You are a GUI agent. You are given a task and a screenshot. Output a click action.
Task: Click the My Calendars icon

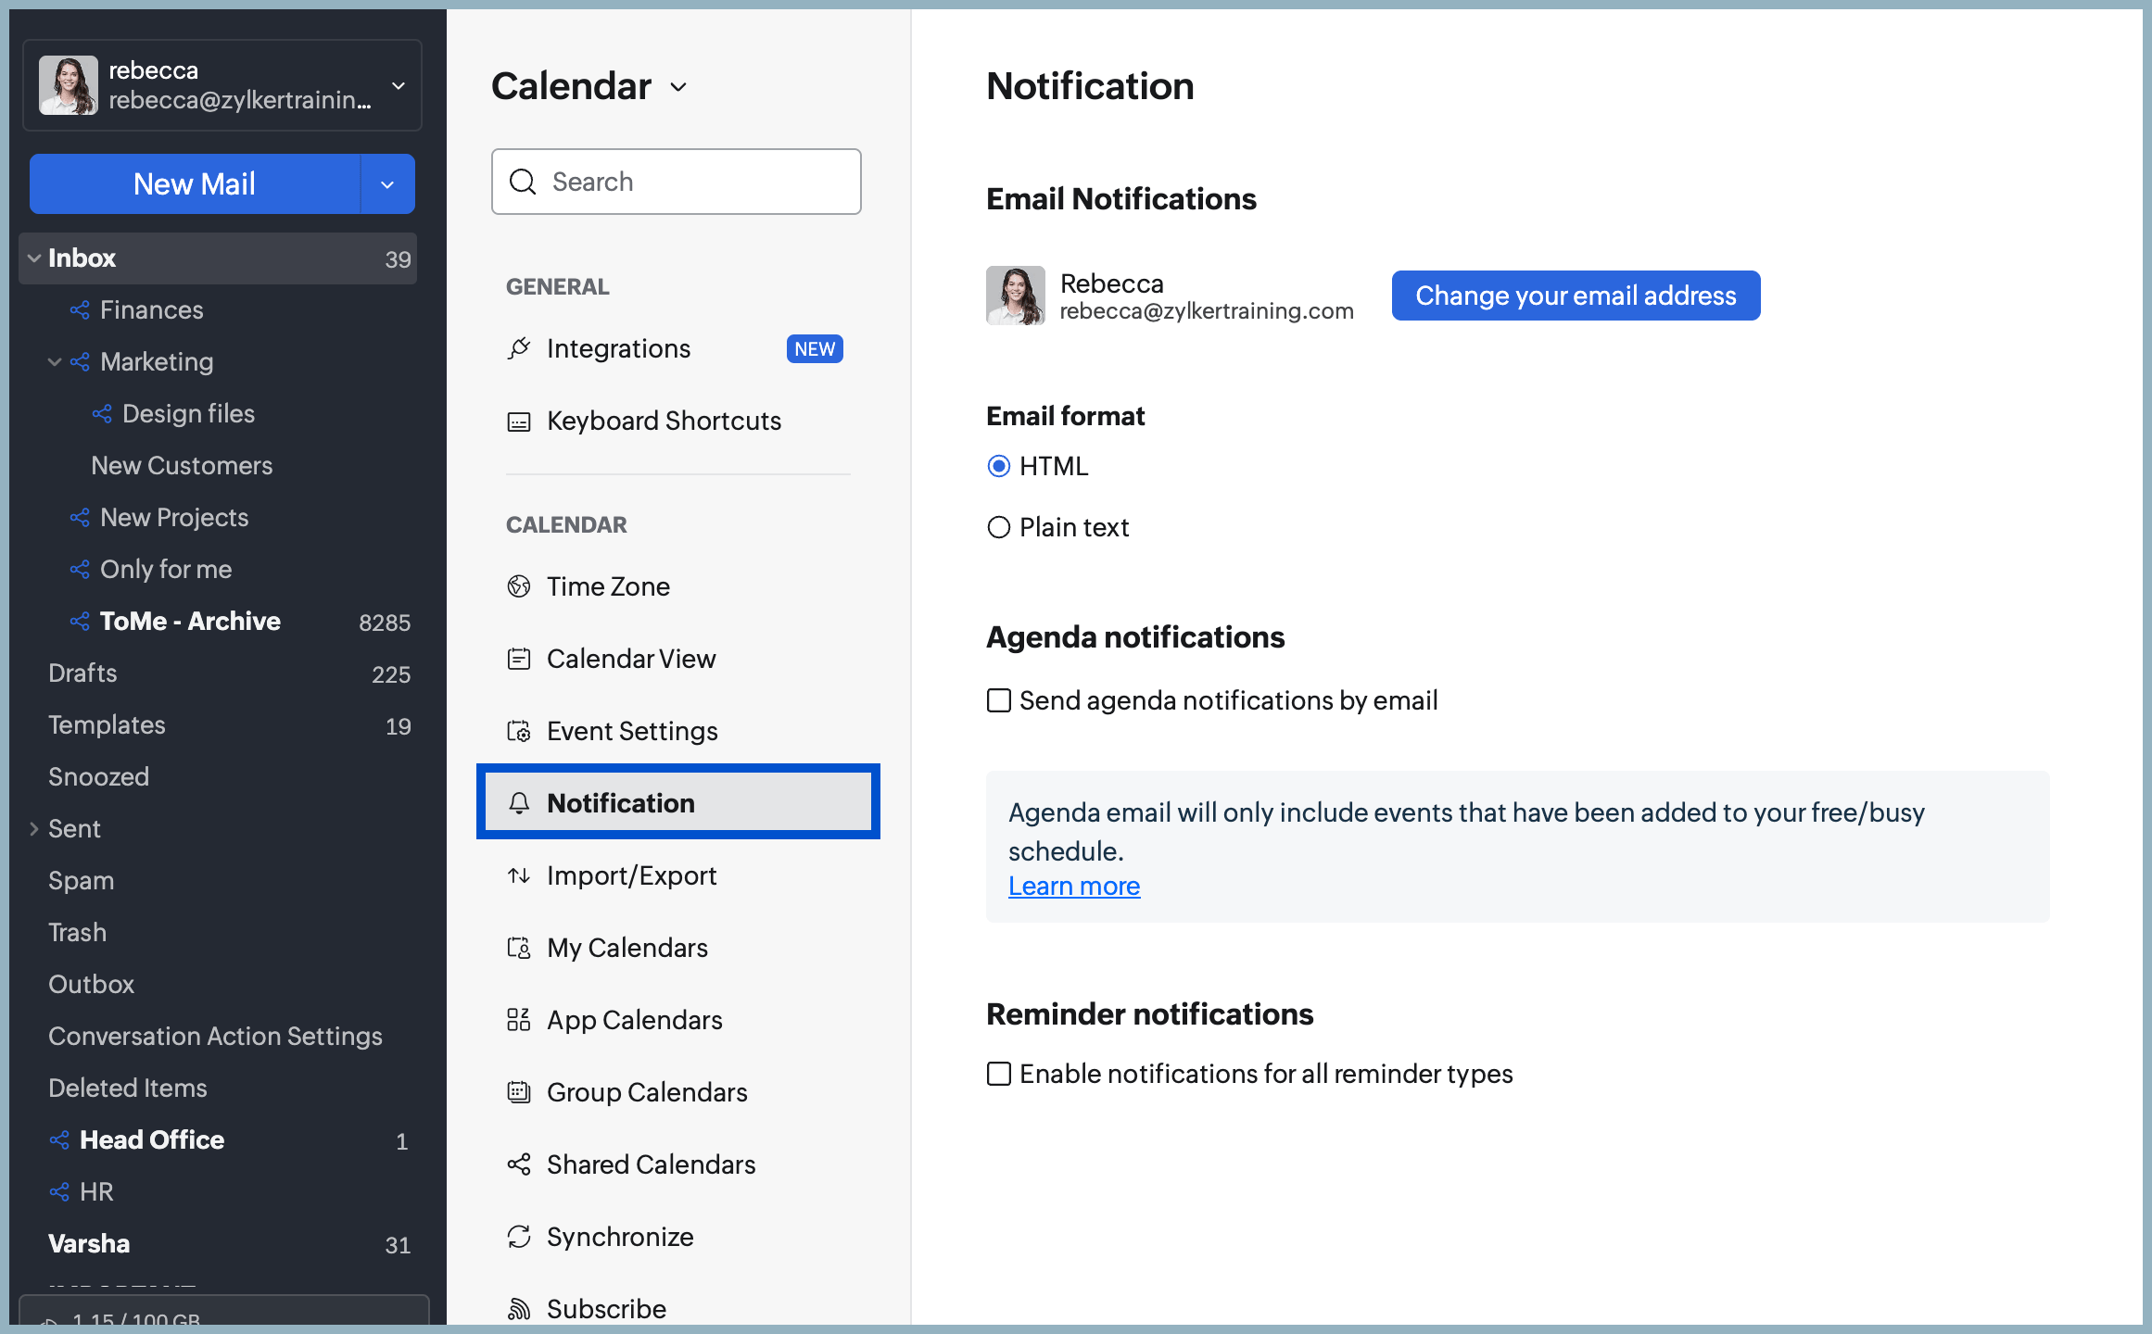519,948
